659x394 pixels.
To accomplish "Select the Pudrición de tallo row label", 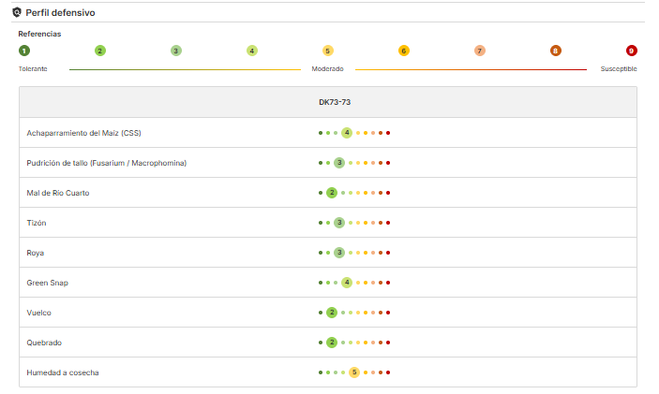I will coord(106,163).
